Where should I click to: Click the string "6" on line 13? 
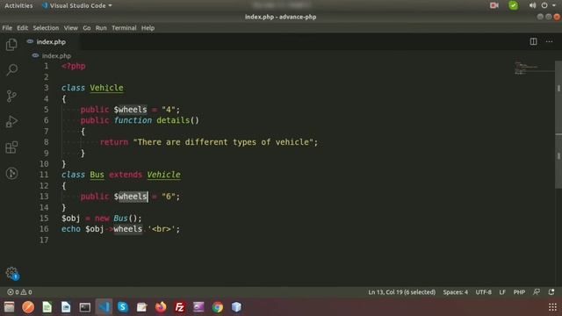coord(169,197)
